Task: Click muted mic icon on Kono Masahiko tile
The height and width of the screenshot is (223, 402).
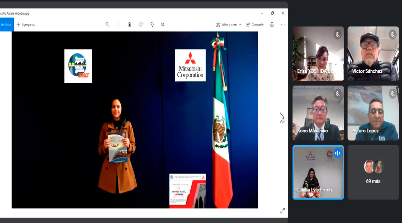Action: [x=337, y=93]
